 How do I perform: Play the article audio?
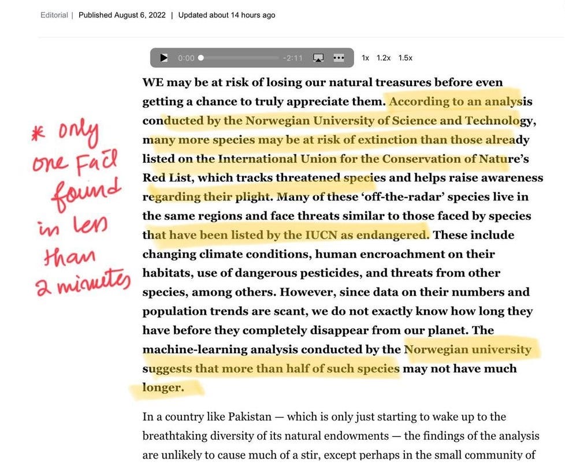(163, 58)
